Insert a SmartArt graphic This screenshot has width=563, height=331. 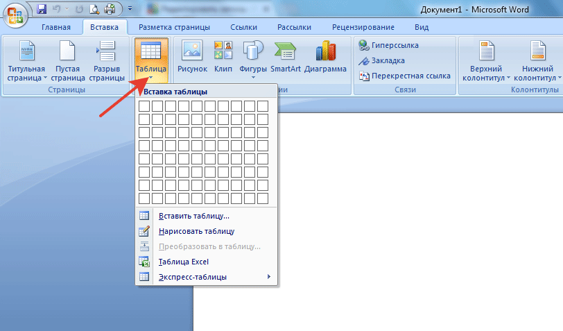285,58
